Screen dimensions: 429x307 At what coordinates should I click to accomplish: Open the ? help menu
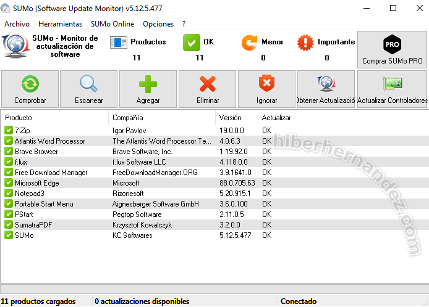(184, 24)
